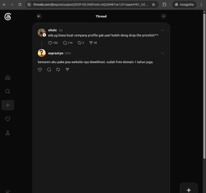Click the Threads logo icon
The height and width of the screenshot is (193, 206).
pos(8,16)
